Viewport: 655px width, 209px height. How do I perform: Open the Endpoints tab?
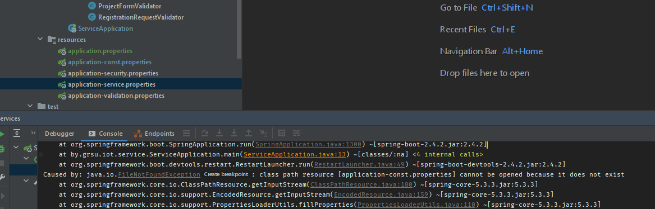click(154, 134)
